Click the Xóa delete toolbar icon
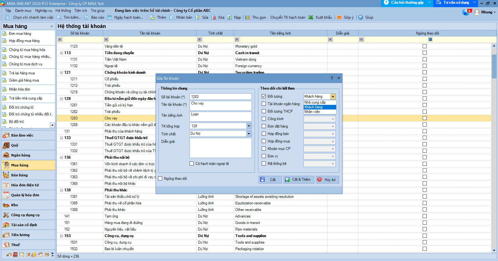Viewport: 498px width, 261px height. pos(214,17)
